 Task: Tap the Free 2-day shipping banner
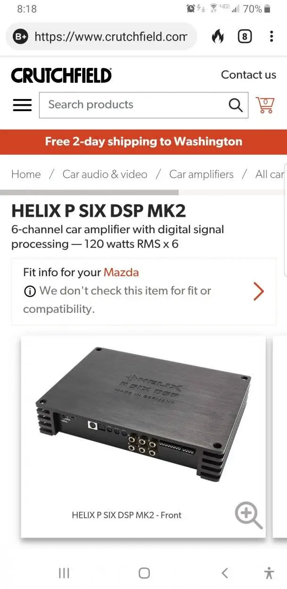coord(143,142)
